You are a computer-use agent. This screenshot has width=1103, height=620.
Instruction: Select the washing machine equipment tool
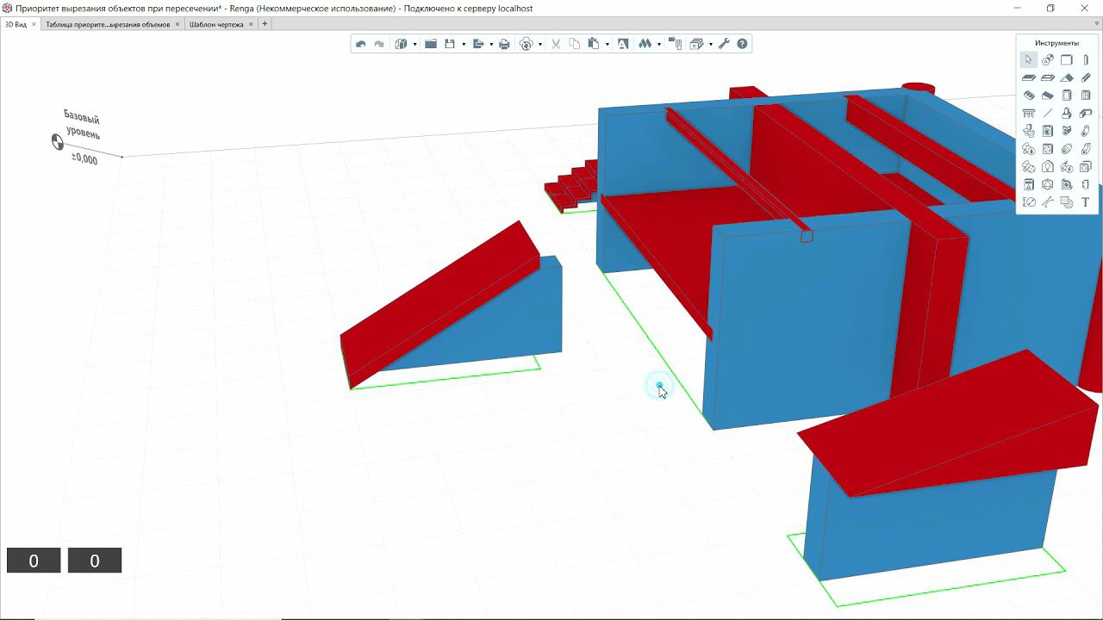pos(1047,132)
